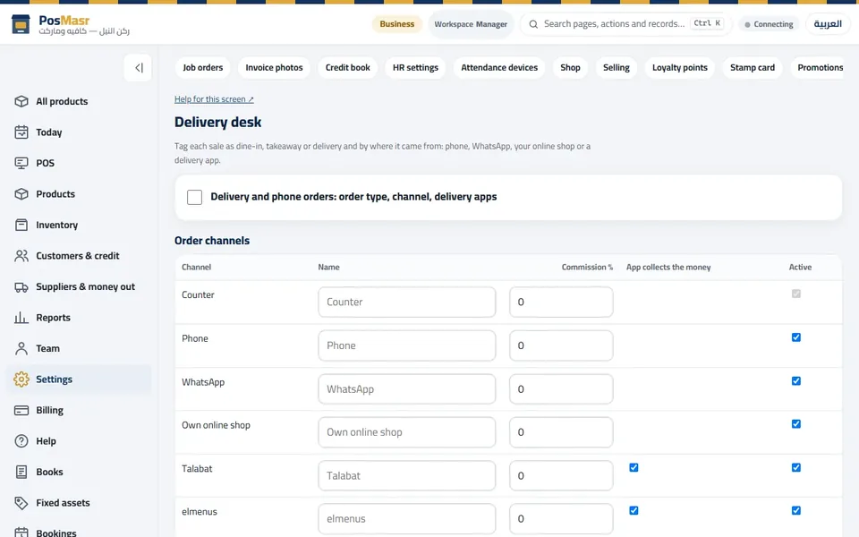Click the Products box icon
Image resolution: width=859 pixels, height=537 pixels.
pyautogui.click(x=21, y=194)
